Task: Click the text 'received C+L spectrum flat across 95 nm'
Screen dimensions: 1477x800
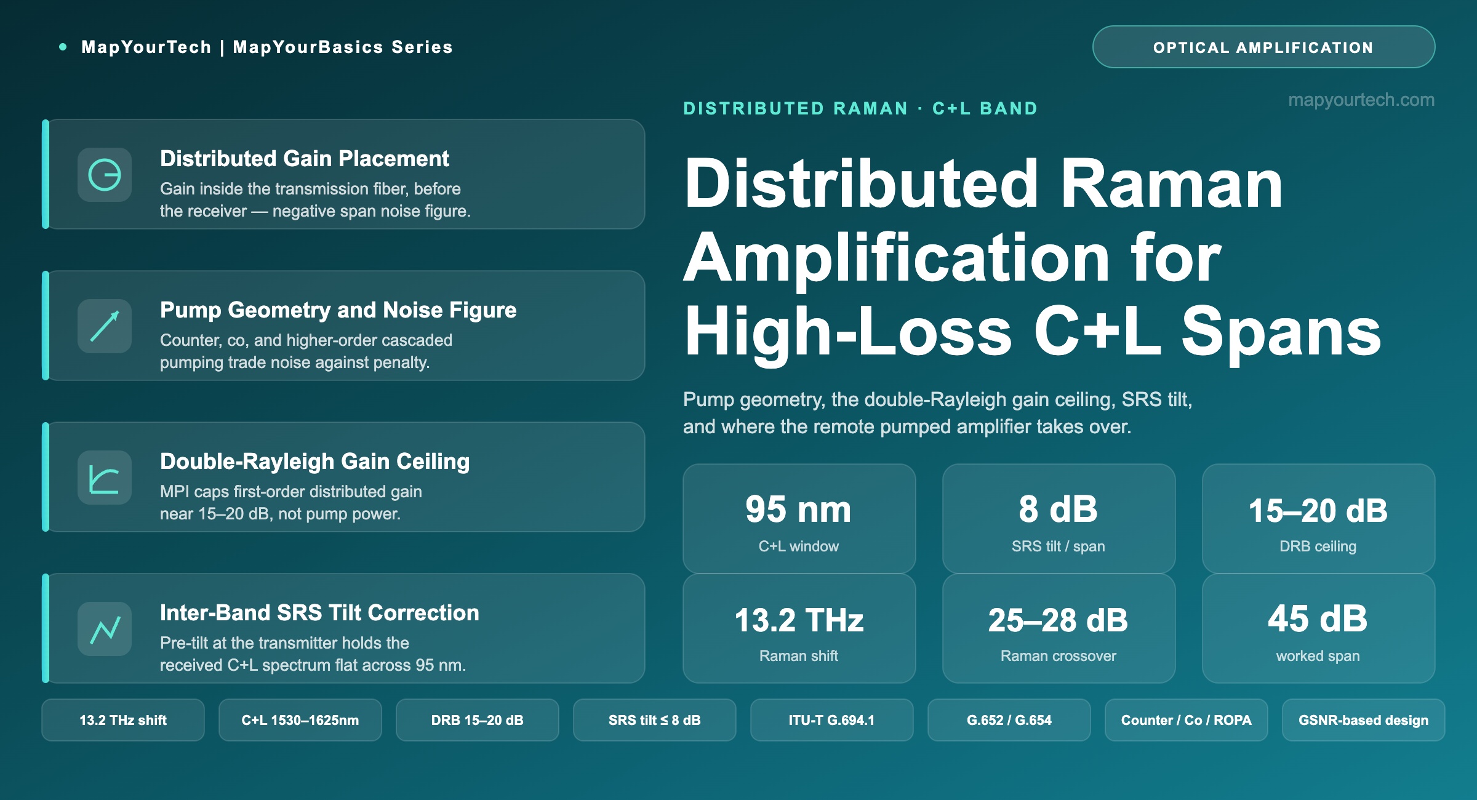Action: click(313, 665)
